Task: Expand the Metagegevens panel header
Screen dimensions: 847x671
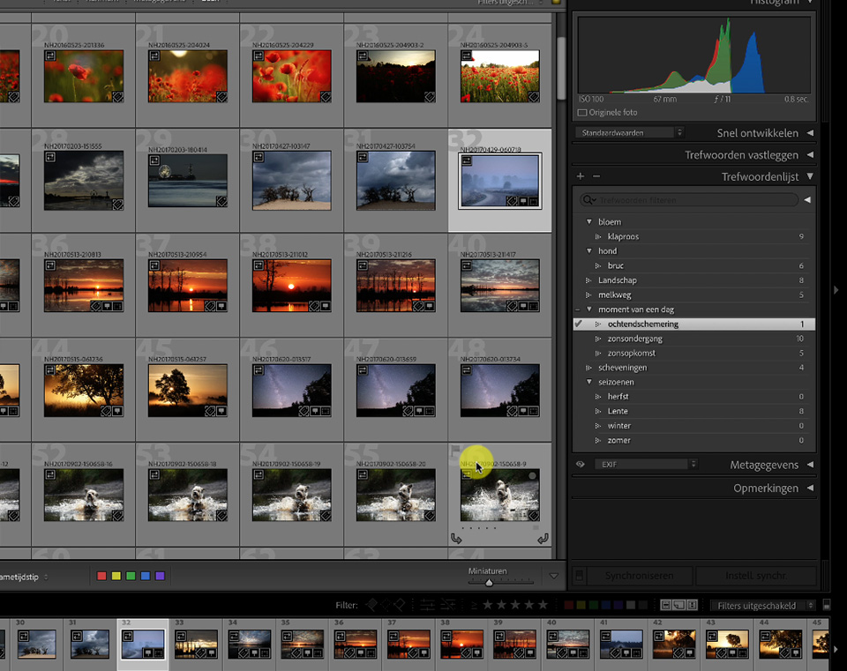Action: (810, 465)
